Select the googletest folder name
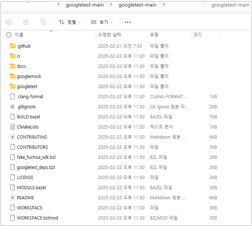The image size is (252, 226). [27, 87]
